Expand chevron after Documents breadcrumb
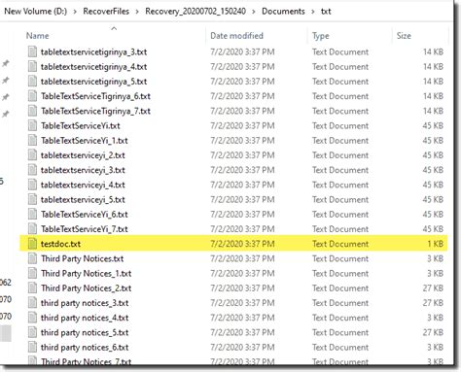461x372 pixels. point(313,12)
